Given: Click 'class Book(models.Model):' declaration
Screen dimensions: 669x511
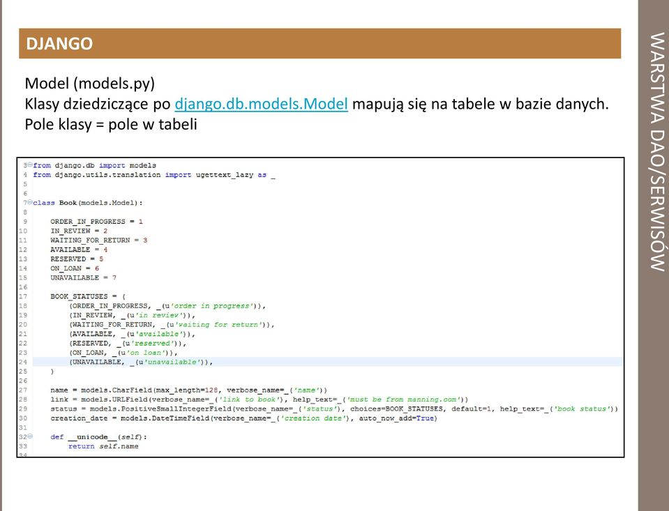Looking at the screenshot, I should pos(88,203).
